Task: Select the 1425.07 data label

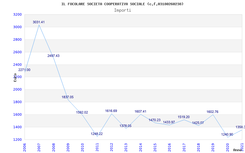Action: click(198, 123)
